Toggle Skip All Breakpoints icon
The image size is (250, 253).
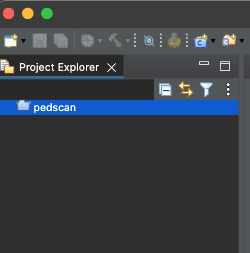(x=149, y=41)
